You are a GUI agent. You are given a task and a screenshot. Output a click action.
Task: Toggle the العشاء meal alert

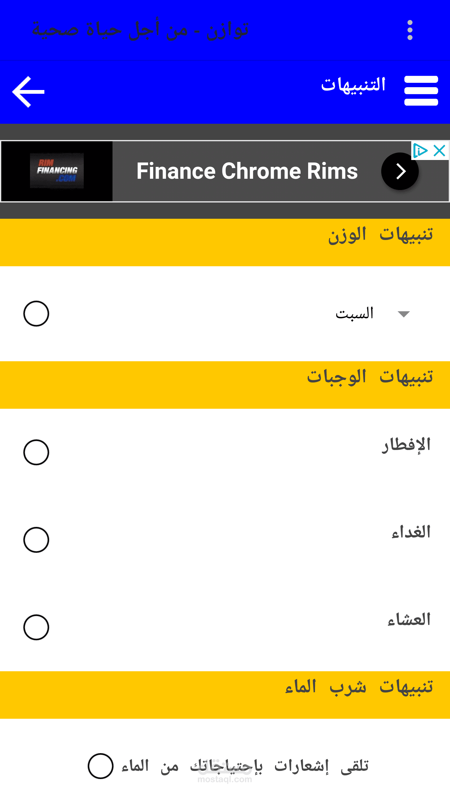36,627
